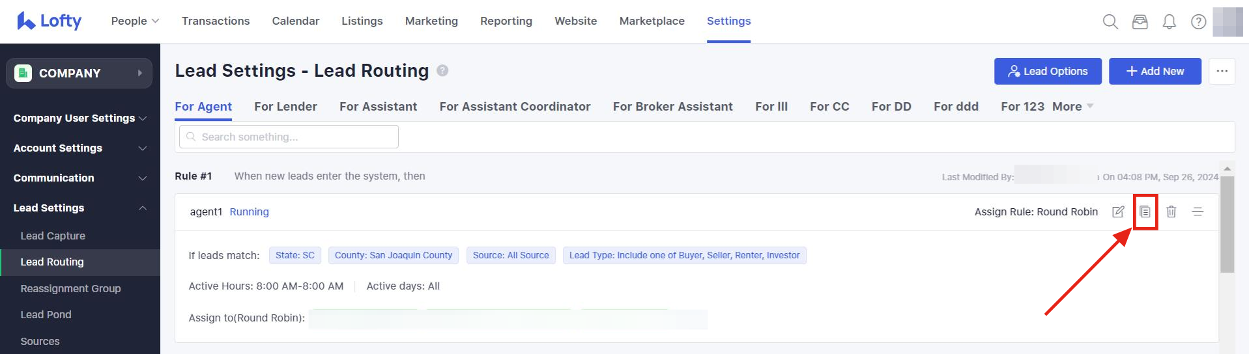Open notifications bell icon

[1169, 21]
